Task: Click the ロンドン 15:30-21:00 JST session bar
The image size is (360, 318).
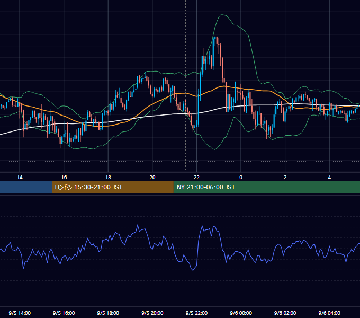Action: (112, 187)
